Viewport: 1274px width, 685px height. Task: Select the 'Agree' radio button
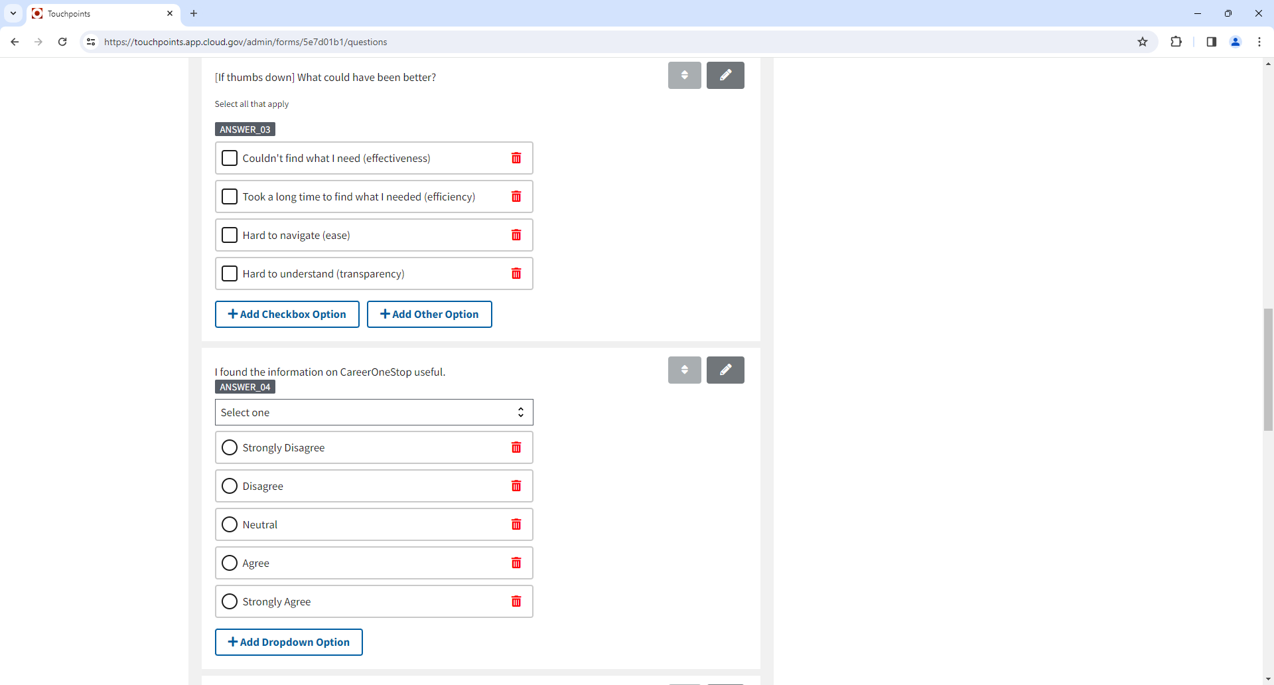[x=230, y=563]
